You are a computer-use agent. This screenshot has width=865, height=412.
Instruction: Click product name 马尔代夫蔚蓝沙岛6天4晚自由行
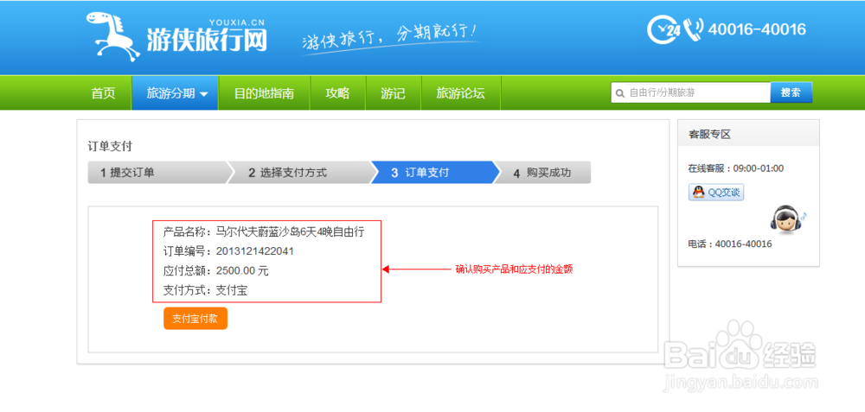point(290,231)
